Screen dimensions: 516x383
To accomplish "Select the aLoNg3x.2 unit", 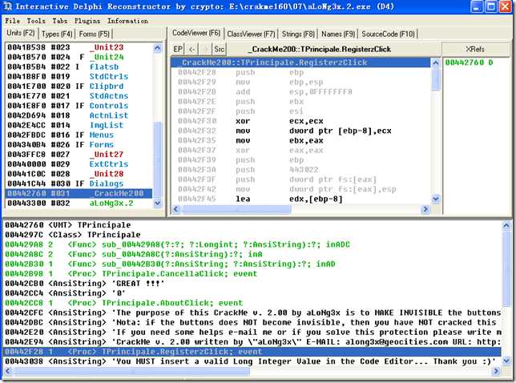I will click(x=79, y=203).
